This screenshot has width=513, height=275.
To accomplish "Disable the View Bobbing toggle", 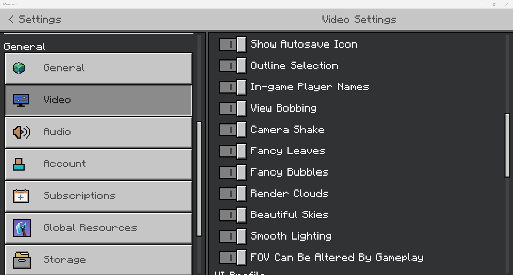I will 233,108.
